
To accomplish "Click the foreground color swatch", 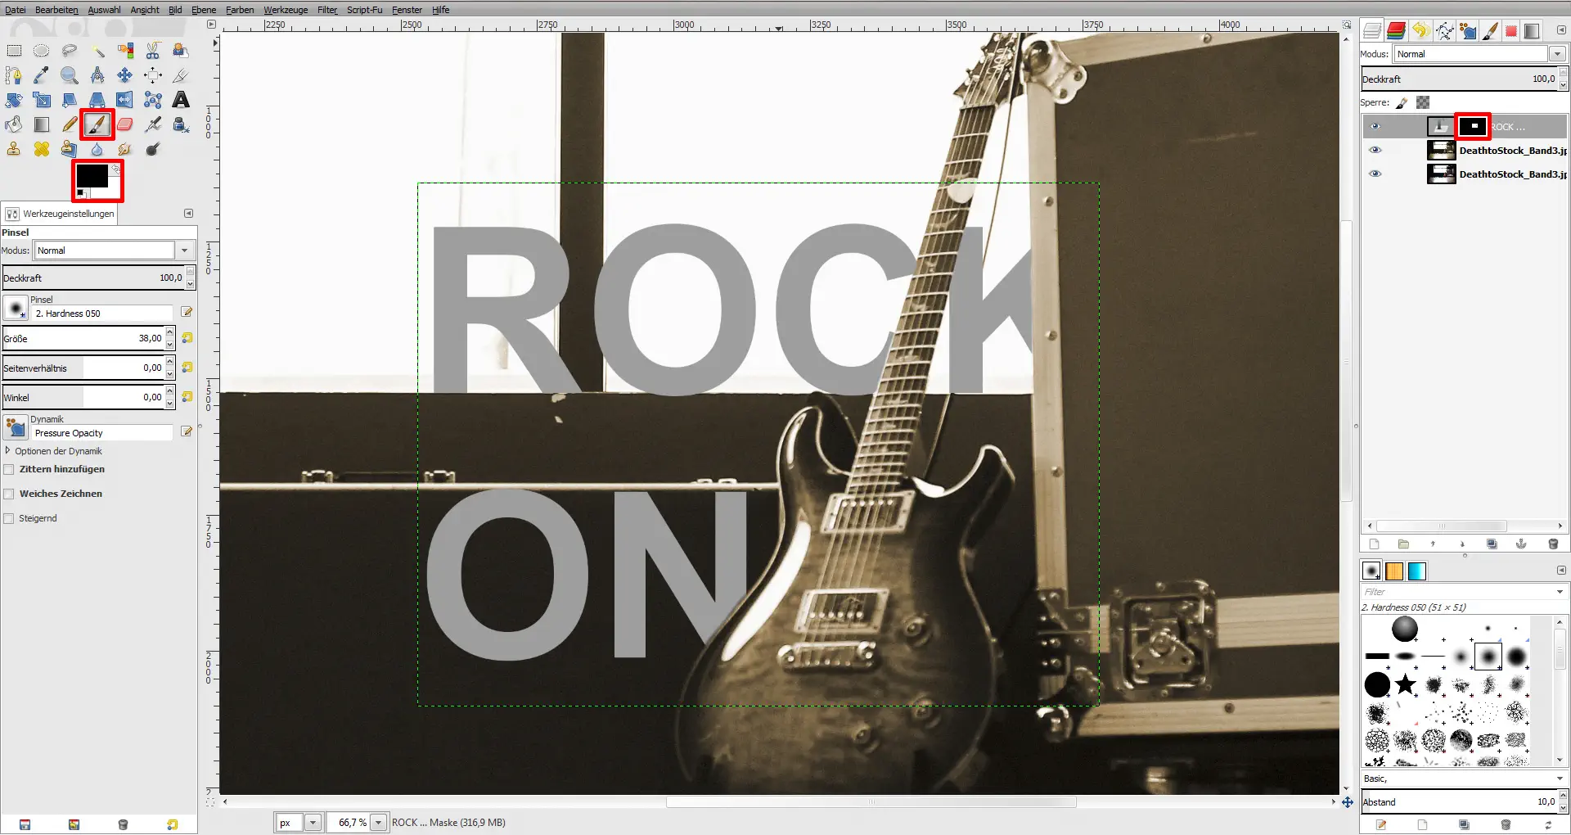I will coord(91,175).
